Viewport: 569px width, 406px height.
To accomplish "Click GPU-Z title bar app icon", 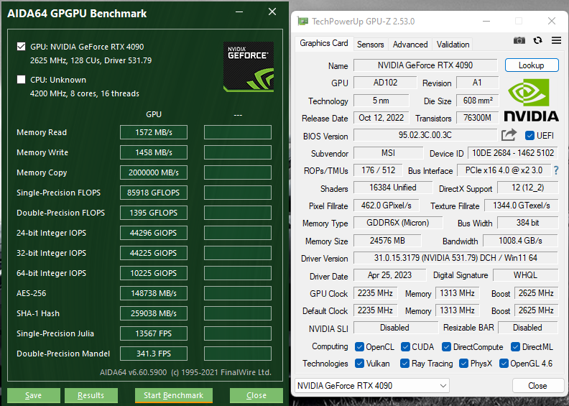I will click(302, 21).
